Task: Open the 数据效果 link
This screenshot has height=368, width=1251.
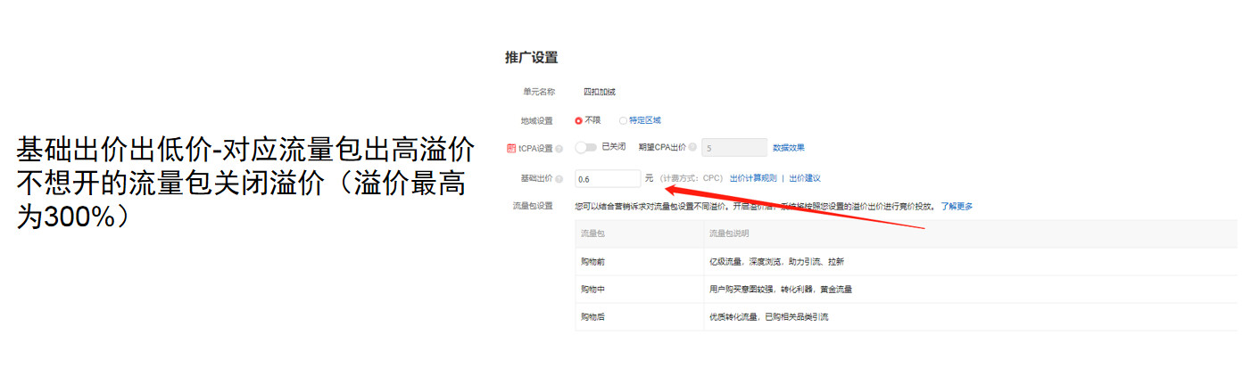Action: click(789, 148)
